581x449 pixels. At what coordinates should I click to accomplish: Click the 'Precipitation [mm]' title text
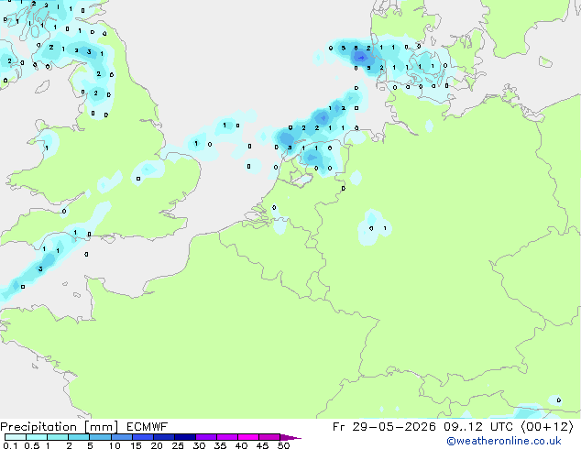59,427
